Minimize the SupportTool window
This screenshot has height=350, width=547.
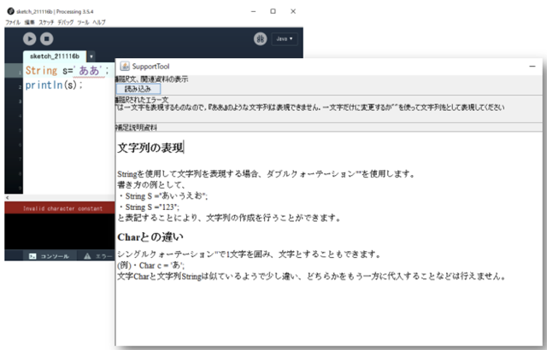tap(532, 67)
